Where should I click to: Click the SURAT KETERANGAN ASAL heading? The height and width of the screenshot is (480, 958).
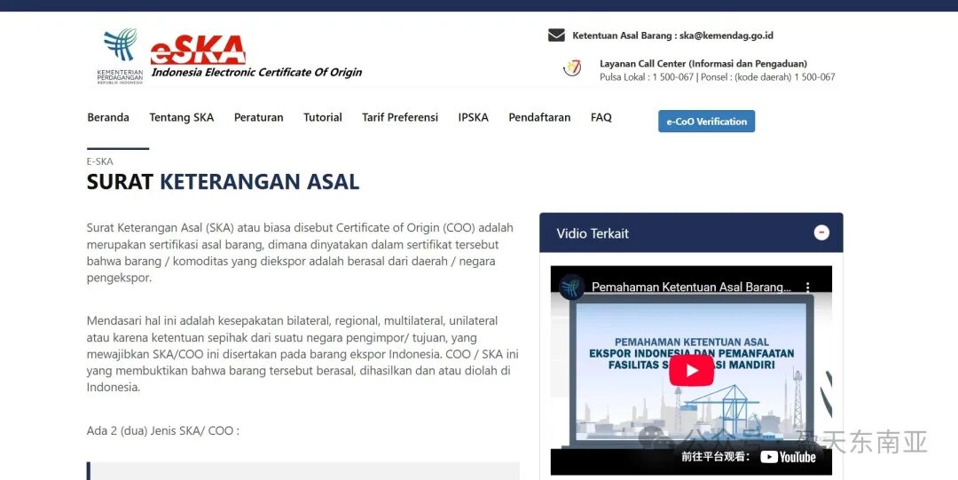click(x=223, y=182)
